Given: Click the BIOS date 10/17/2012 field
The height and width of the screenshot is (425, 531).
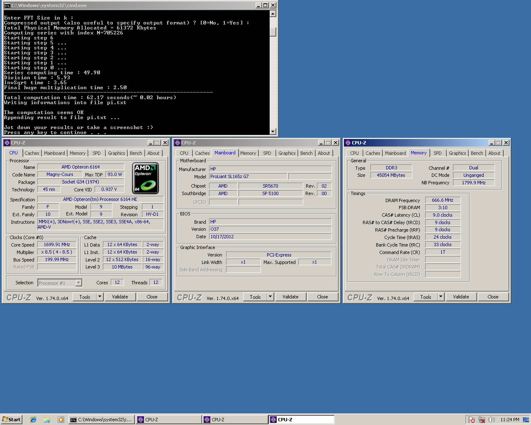Looking at the screenshot, I should (x=270, y=237).
